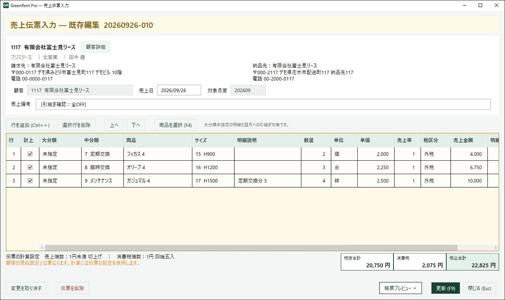Click 伝票を削除 button
The height and width of the screenshot is (300, 505).
(x=72, y=288)
